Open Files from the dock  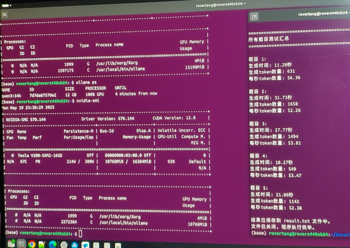coord(11,243)
